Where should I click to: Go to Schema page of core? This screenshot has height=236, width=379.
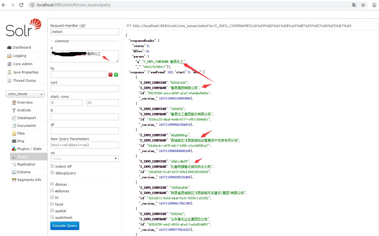(24, 172)
